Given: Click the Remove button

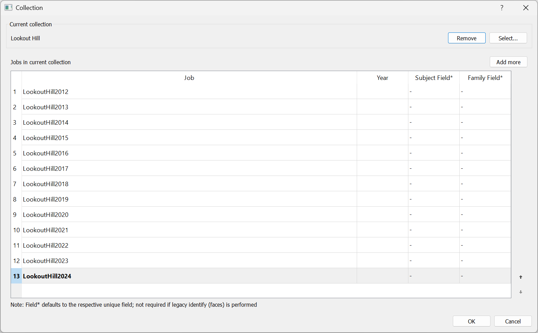Looking at the screenshot, I should point(467,38).
